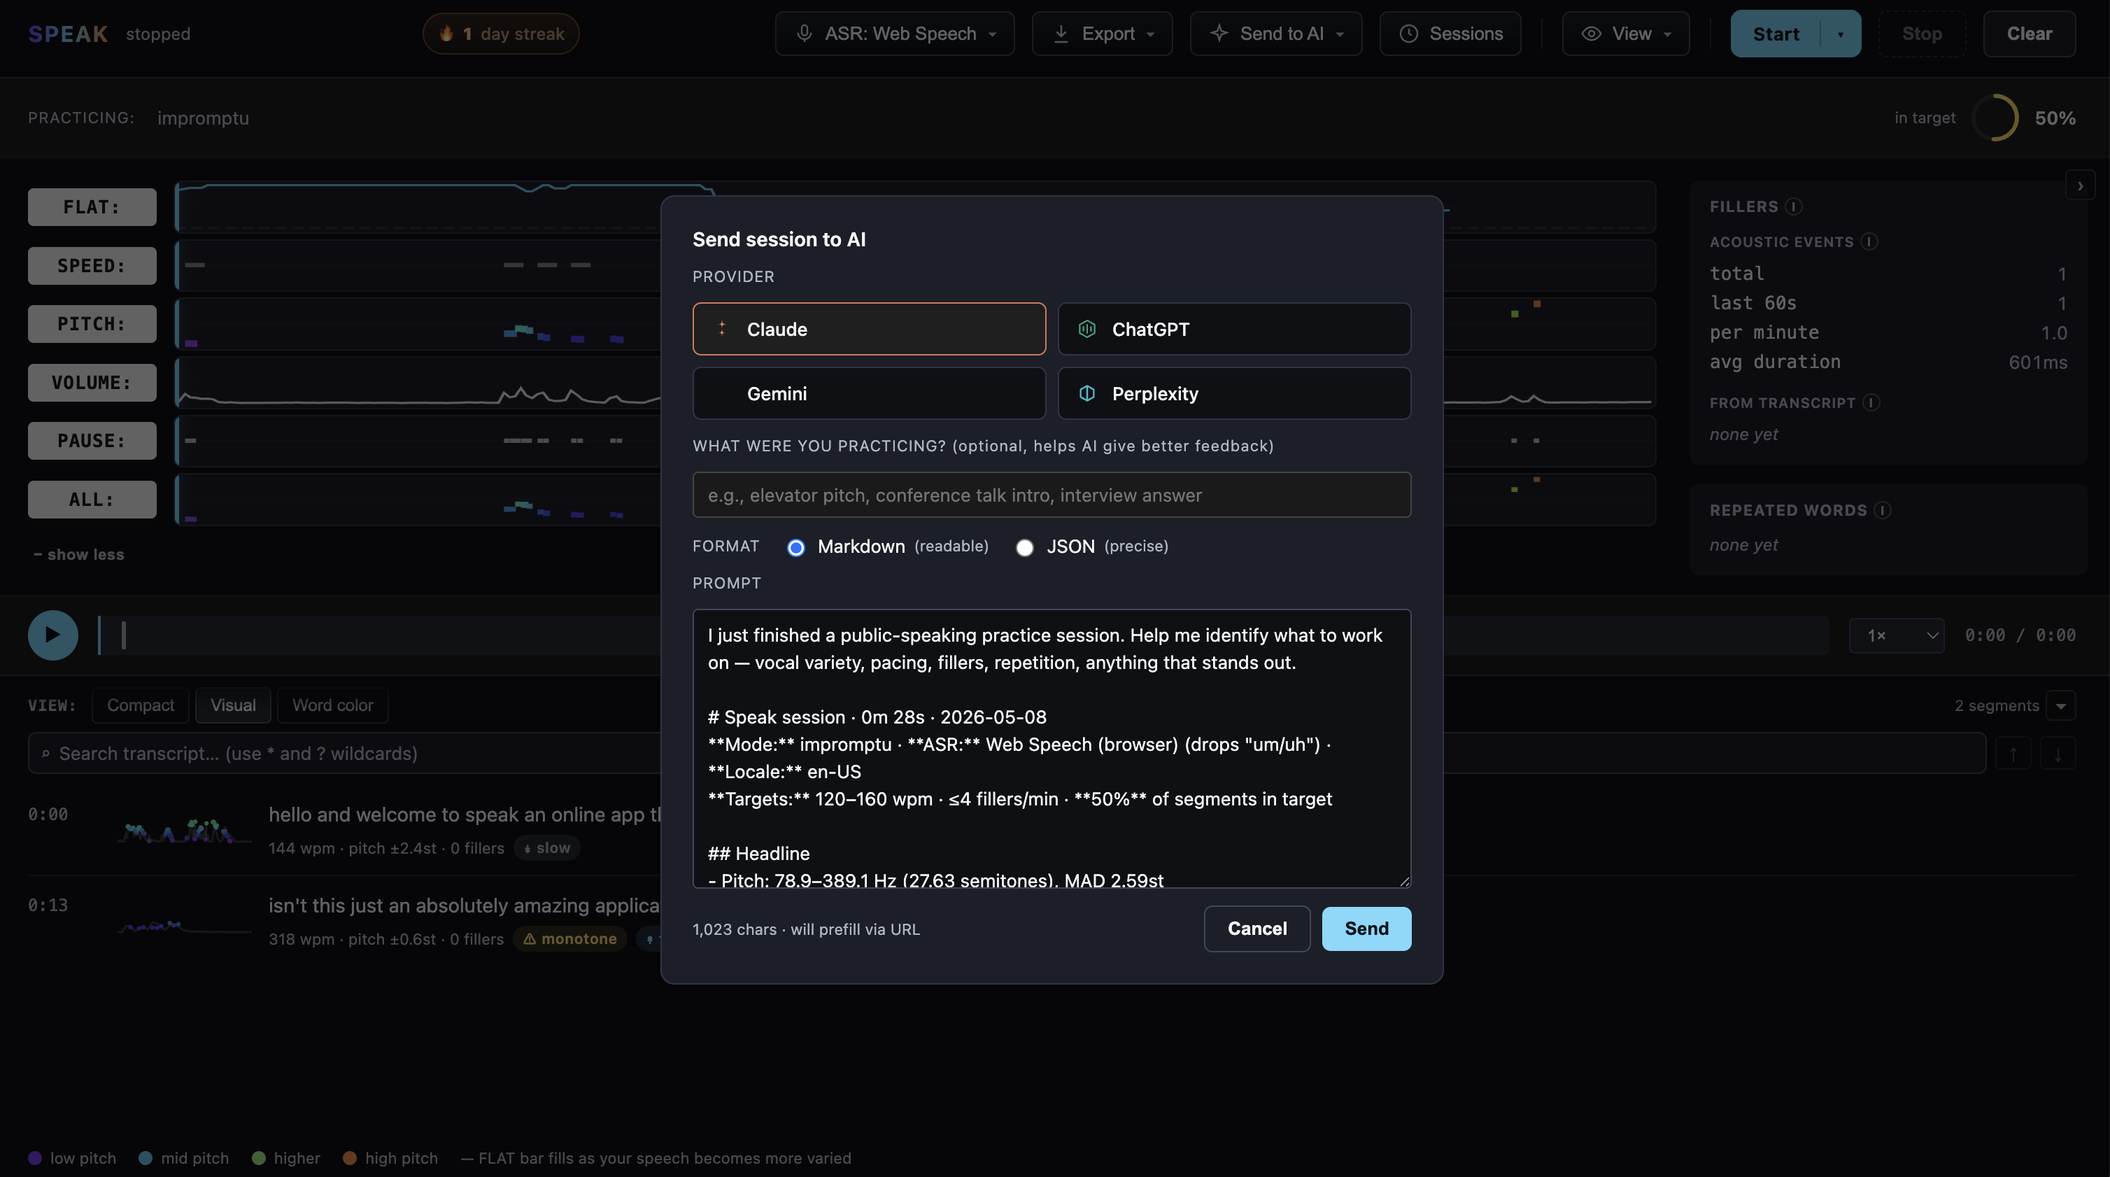Show info for FROM TRANSCRIPT
Viewport: 2110px width, 1177px height.
pyautogui.click(x=1871, y=402)
